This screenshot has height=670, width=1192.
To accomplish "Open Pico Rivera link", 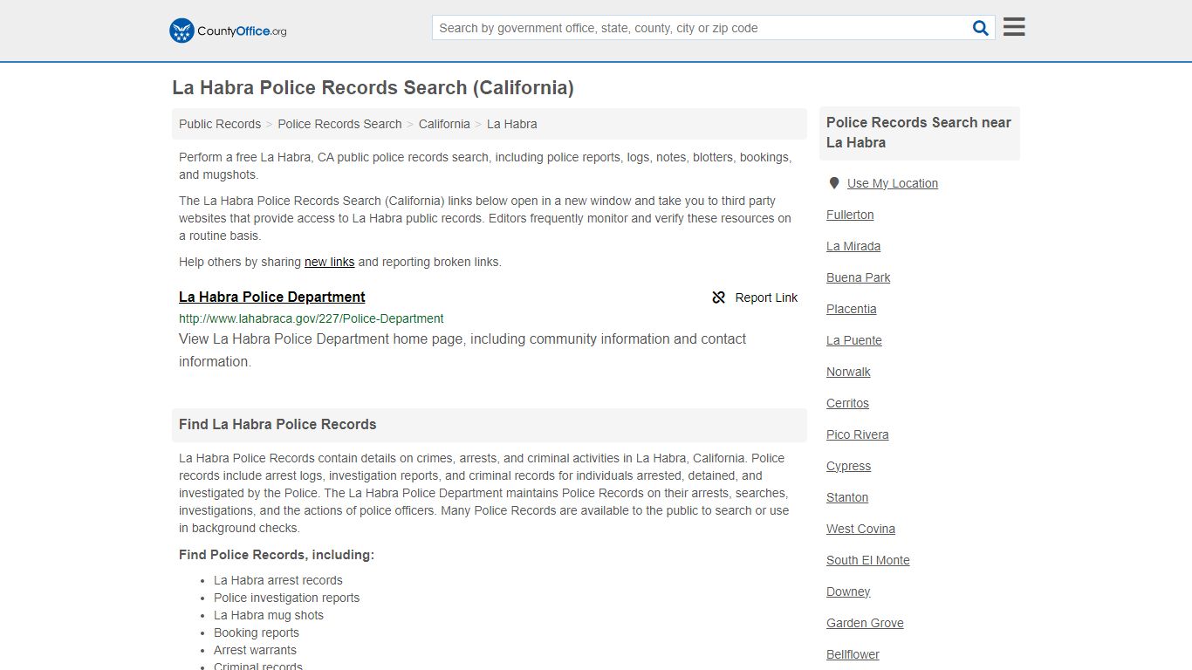I will click(x=858, y=434).
